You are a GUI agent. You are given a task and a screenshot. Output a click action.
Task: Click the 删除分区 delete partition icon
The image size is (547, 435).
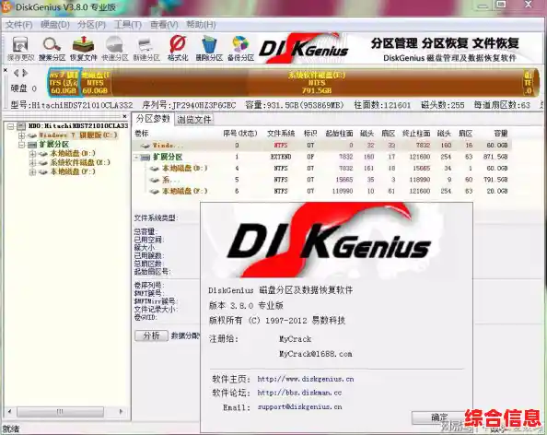pyautogui.click(x=209, y=49)
